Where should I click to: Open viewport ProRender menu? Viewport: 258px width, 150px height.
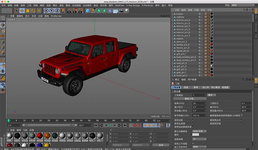point(56,16)
